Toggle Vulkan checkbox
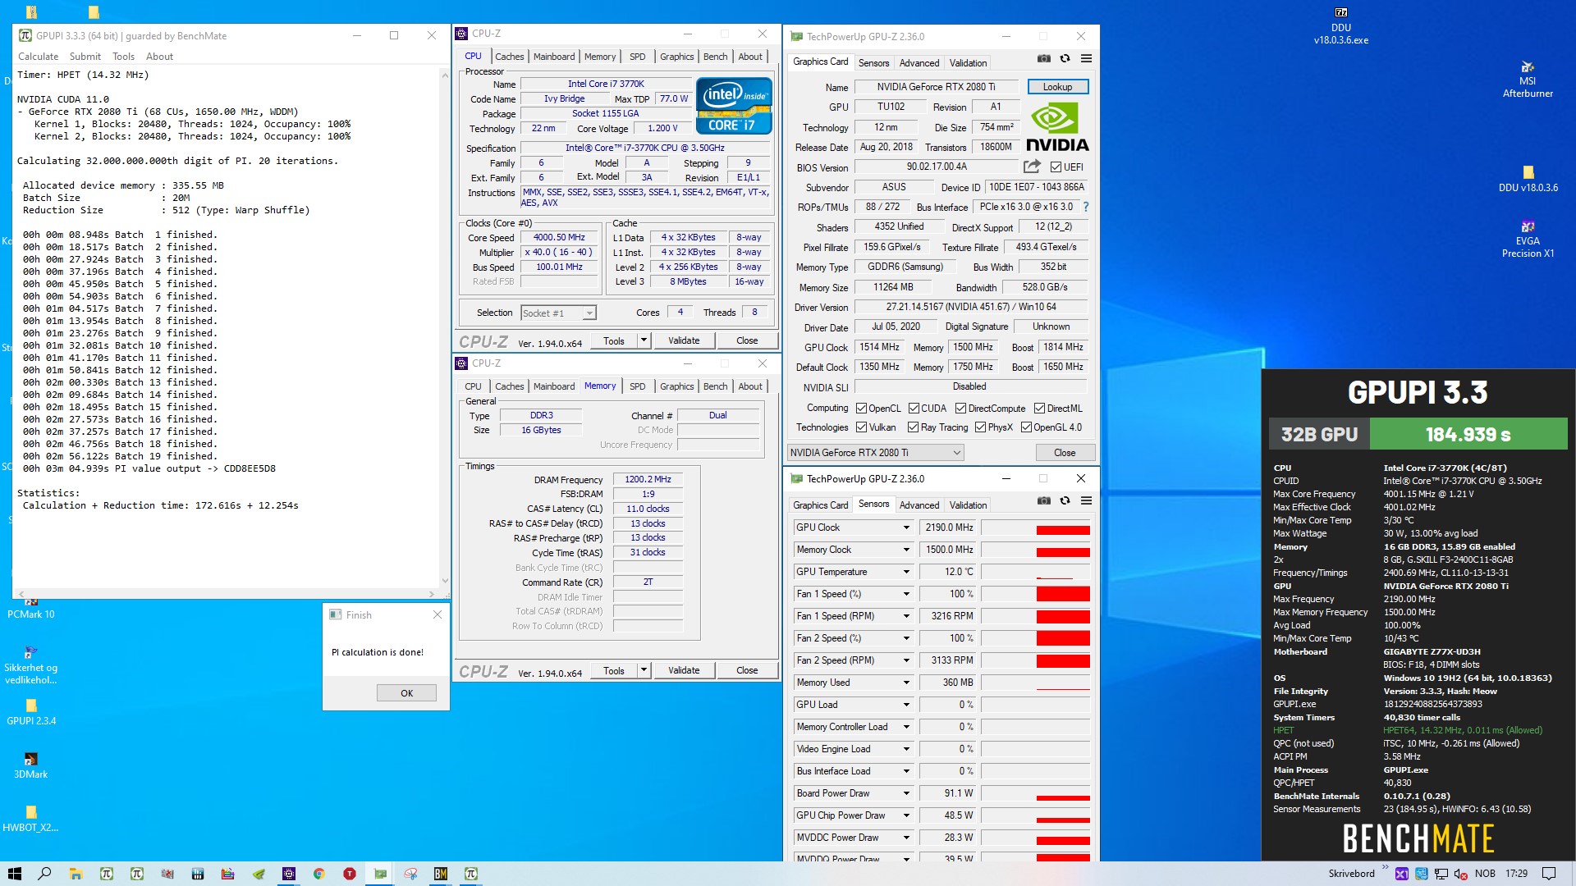Image resolution: width=1576 pixels, height=886 pixels. (861, 427)
